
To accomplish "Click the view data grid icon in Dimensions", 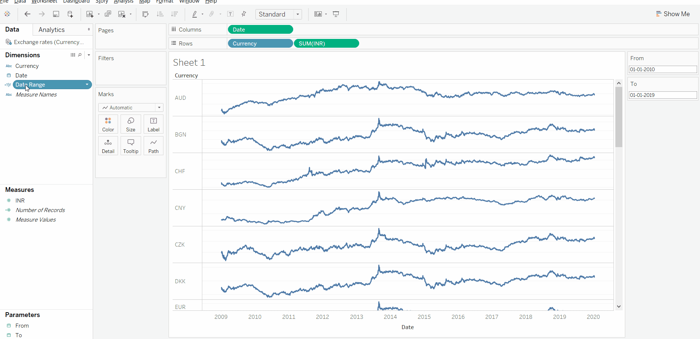I will click(x=73, y=55).
